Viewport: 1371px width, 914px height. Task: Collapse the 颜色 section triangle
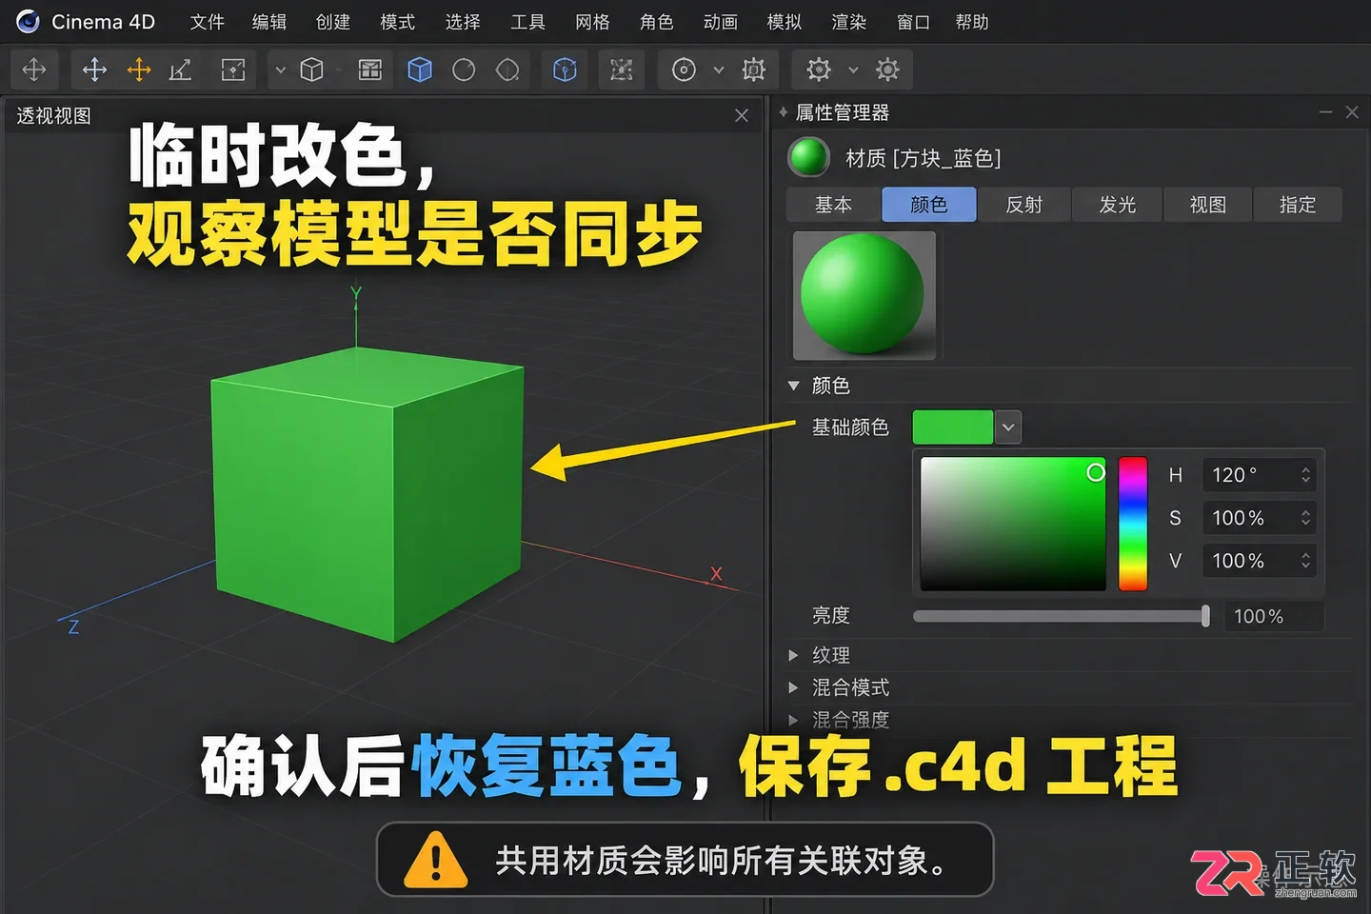[x=793, y=386]
